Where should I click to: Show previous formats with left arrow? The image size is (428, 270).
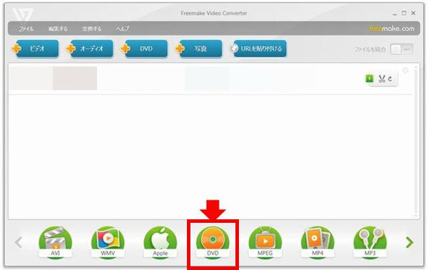coord(19,242)
